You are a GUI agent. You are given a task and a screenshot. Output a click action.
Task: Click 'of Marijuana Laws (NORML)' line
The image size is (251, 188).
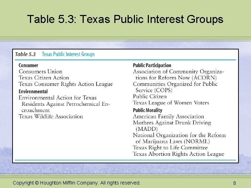point(173,141)
